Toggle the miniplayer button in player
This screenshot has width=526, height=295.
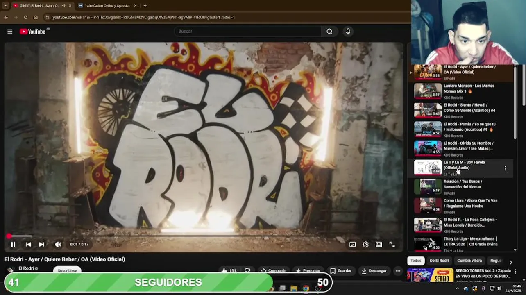click(x=352, y=245)
